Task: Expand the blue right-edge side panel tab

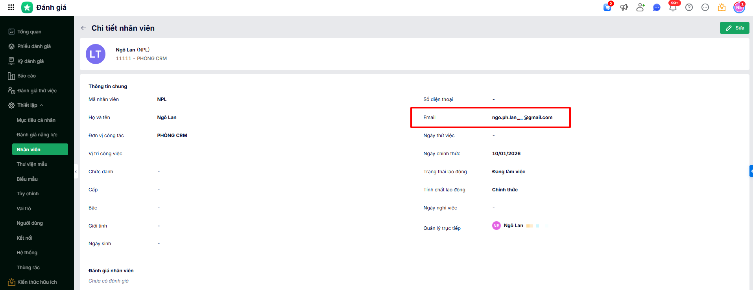Action: (751, 171)
